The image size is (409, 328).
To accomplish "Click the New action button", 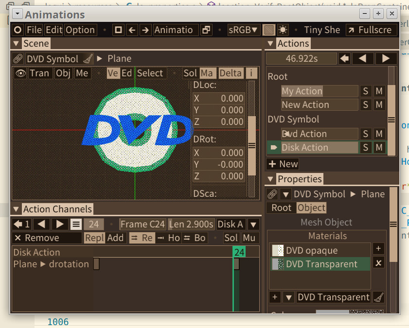I will pyautogui.click(x=283, y=164).
